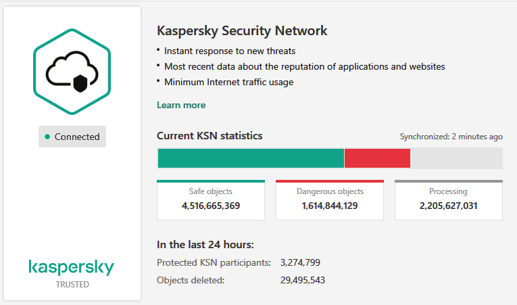Select the Processing card
This screenshot has width=517, height=305.
pos(448,200)
